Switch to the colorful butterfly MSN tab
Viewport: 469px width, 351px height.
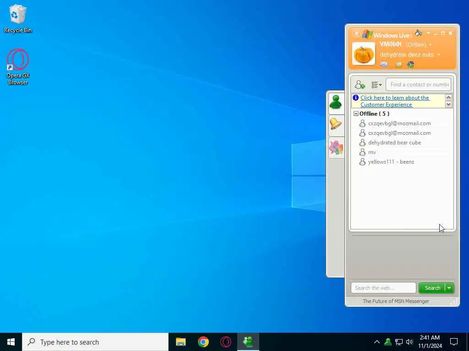(336, 148)
